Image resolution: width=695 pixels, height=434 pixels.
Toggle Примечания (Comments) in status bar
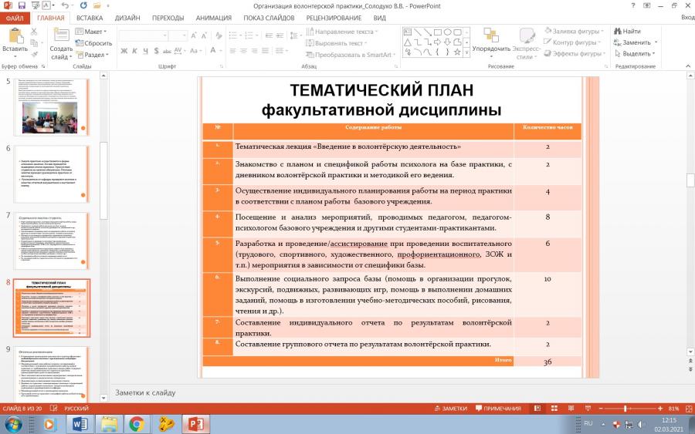click(498, 409)
